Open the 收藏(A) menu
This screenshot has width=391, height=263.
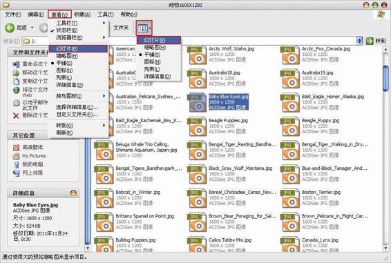82,14
